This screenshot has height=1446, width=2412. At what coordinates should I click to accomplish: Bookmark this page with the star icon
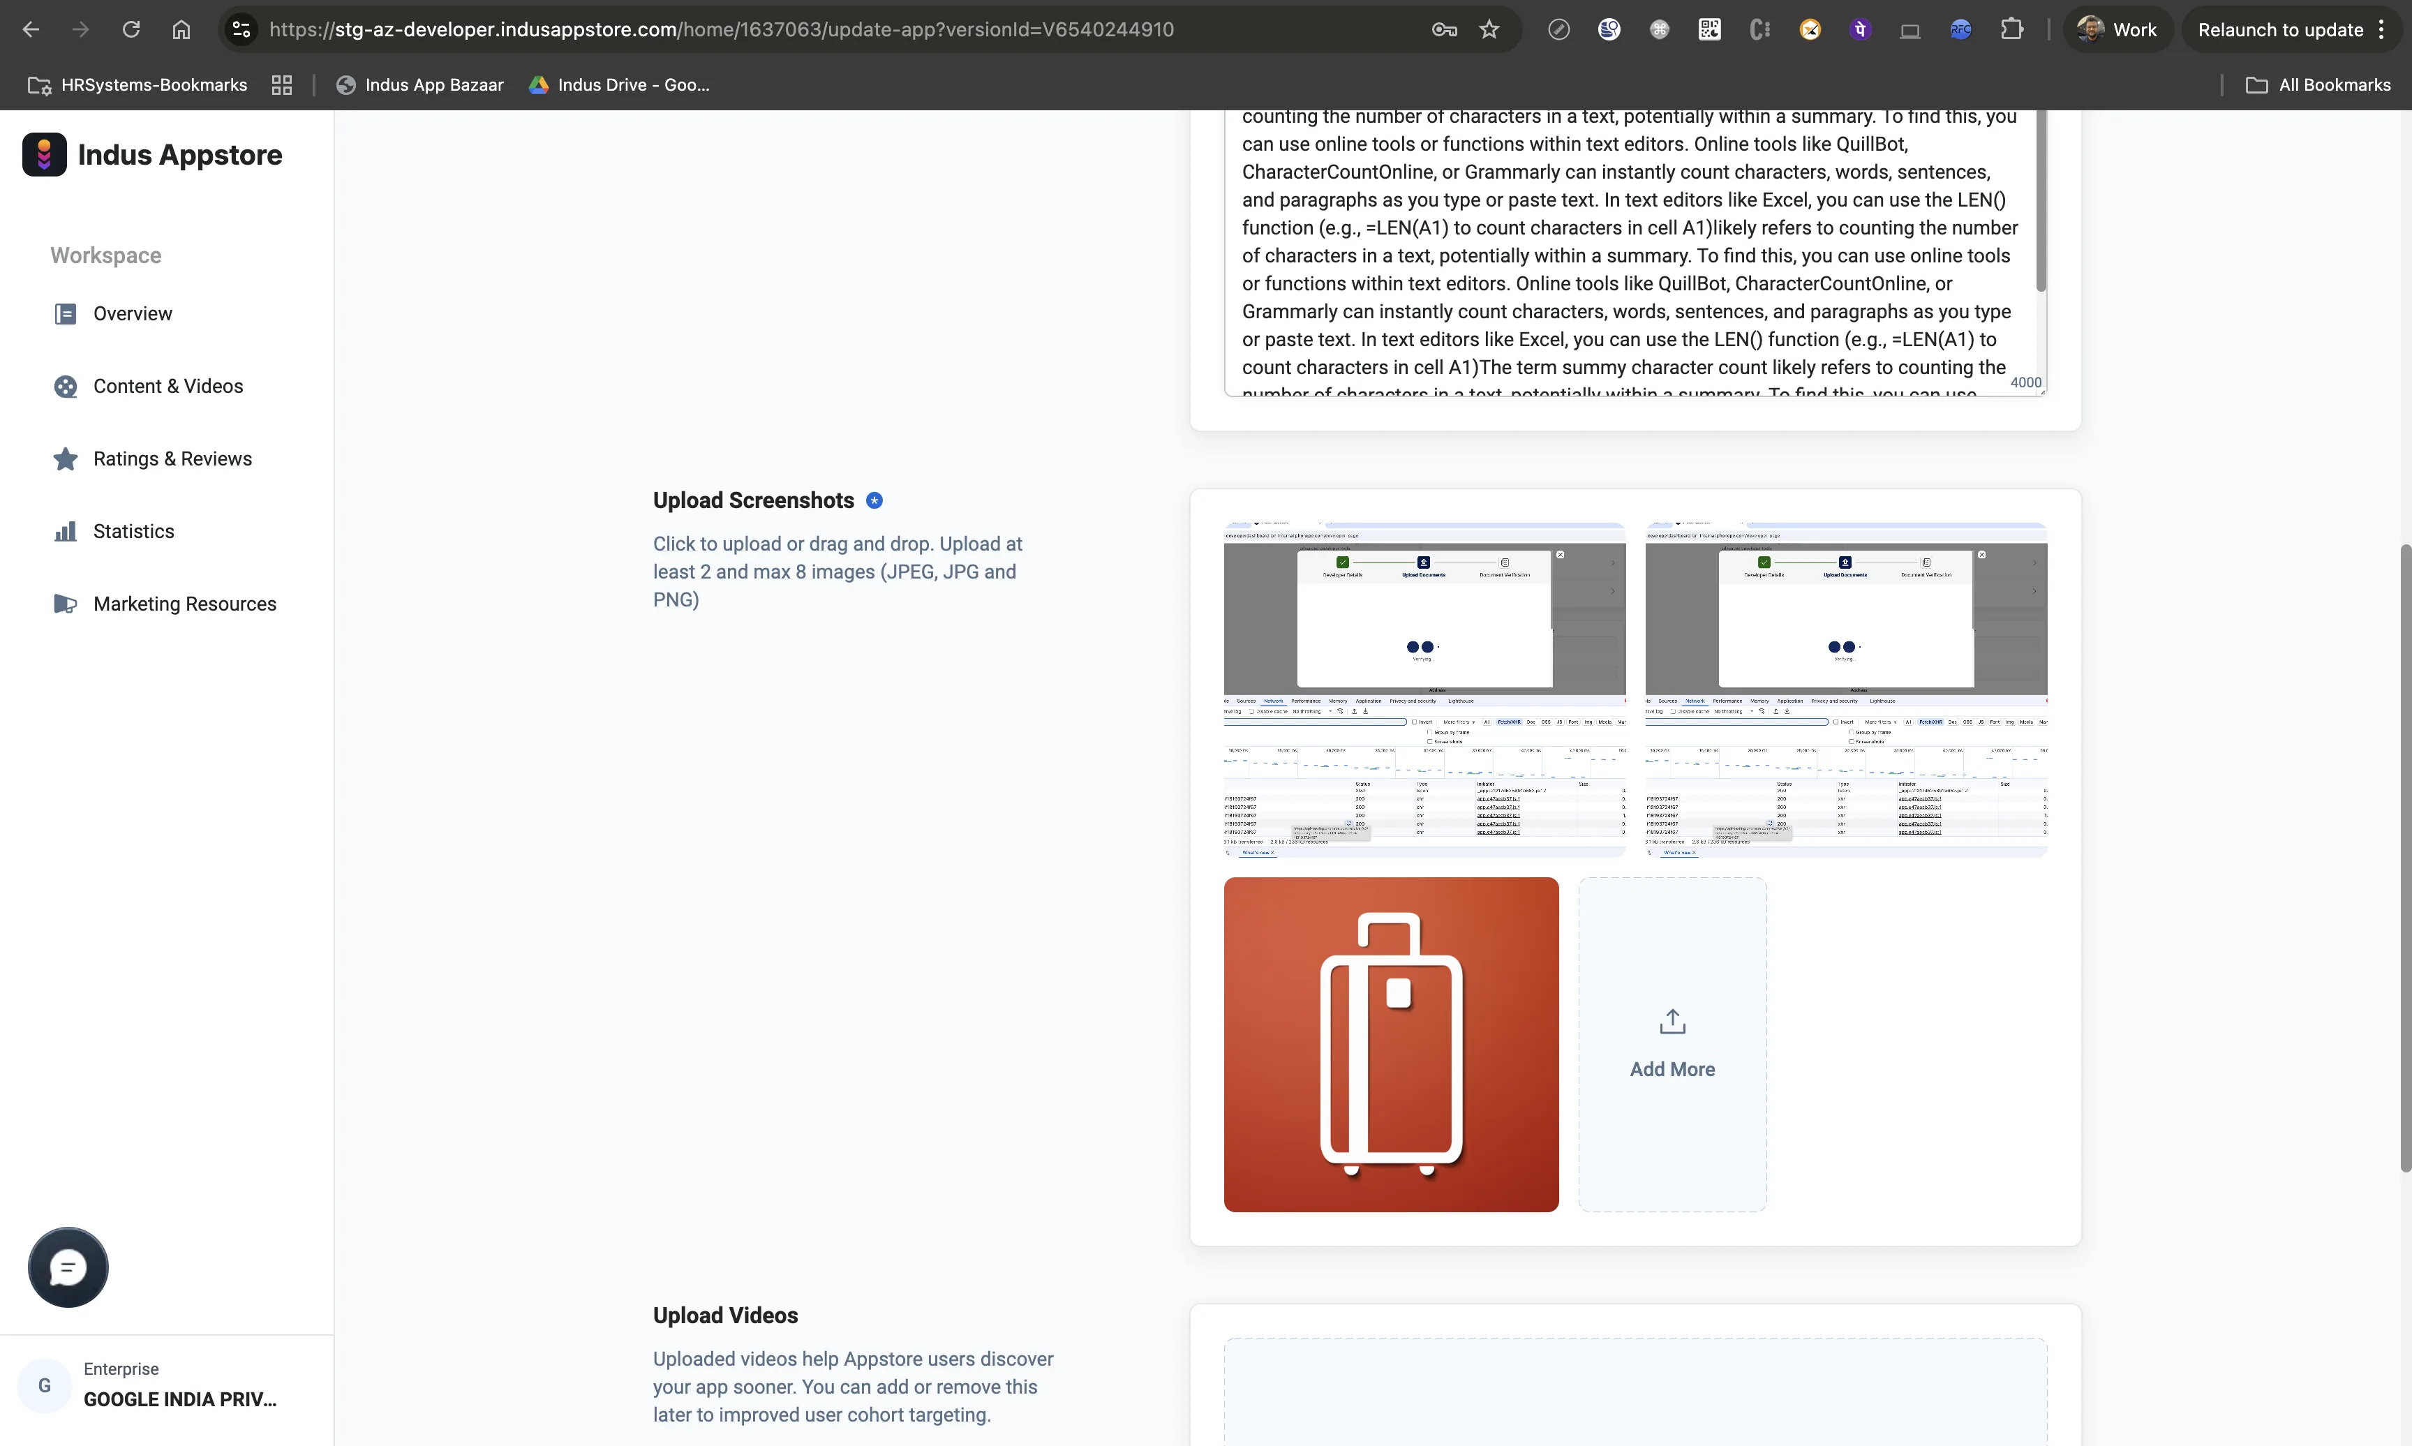coord(1489,29)
